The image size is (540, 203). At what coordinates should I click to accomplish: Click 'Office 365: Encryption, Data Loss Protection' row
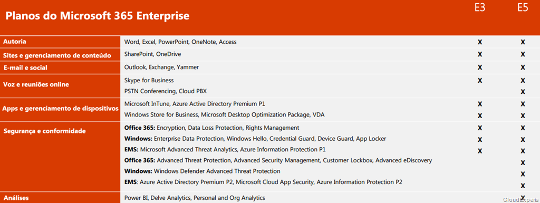(x=211, y=128)
